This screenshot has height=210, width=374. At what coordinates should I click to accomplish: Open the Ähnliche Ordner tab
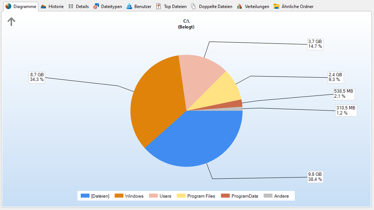pyautogui.click(x=294, y=7)
